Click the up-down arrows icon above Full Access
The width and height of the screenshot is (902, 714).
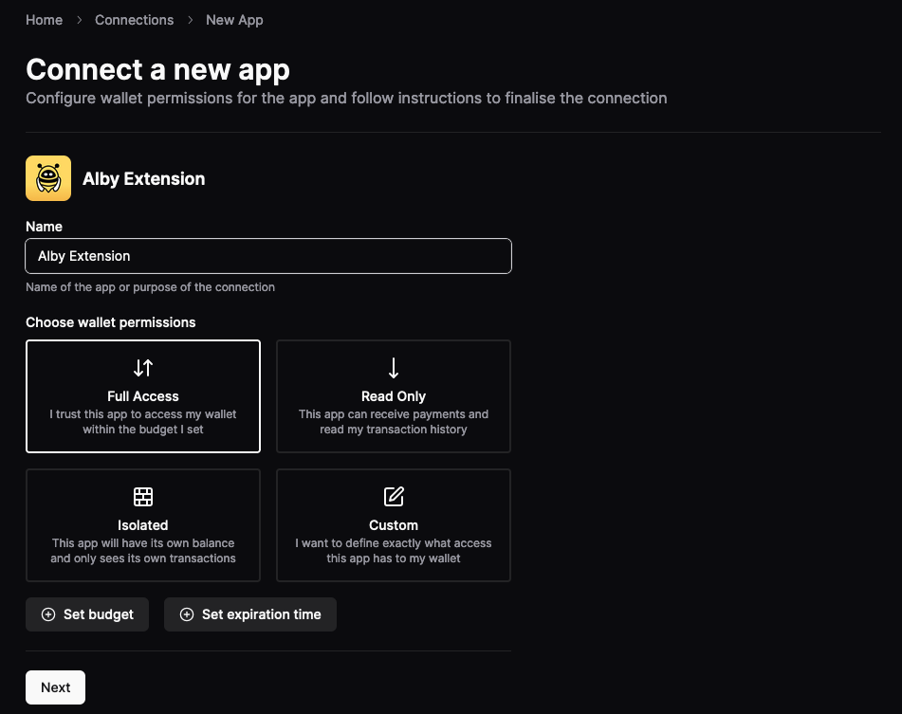tap(142, 368)
